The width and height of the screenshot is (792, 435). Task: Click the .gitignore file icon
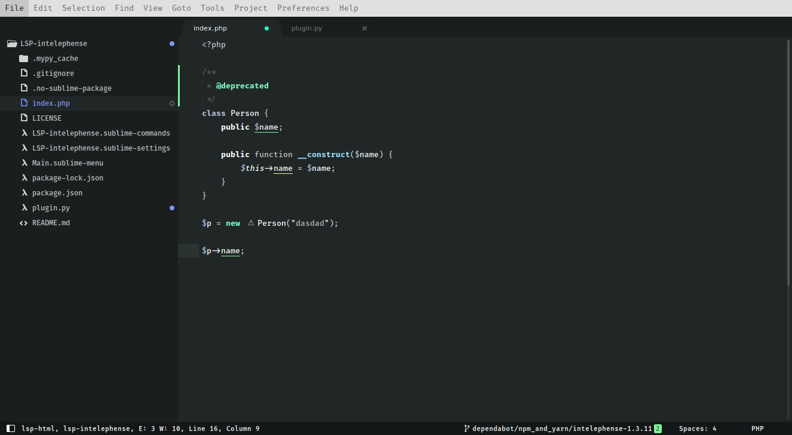coord(24,73)
